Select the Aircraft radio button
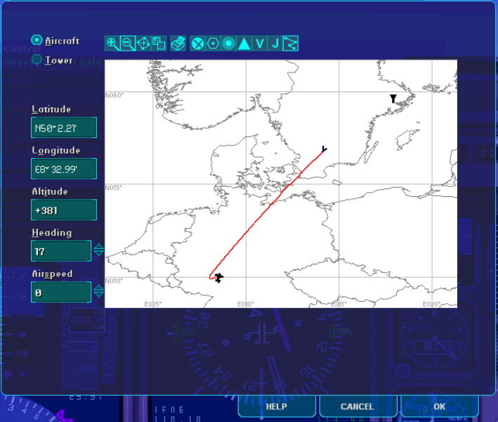Image resolution: width=498 pixels, height=422 pixels. point(37,40)
